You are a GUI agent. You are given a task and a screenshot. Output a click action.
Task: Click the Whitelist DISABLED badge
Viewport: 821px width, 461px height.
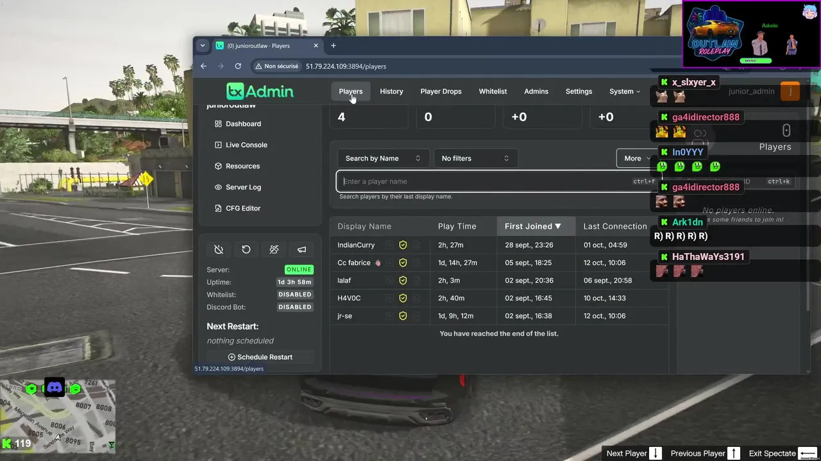[295, 295]
